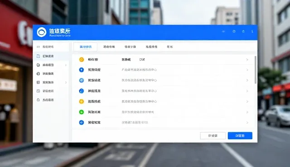Expand the fifth sidebar item with its chevron
The image size is (290, 167).
[66, 83]
